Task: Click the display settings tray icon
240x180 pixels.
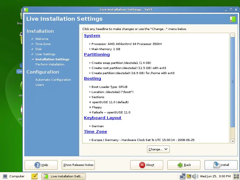Action: pyautogui.click(x=189, y=176)
